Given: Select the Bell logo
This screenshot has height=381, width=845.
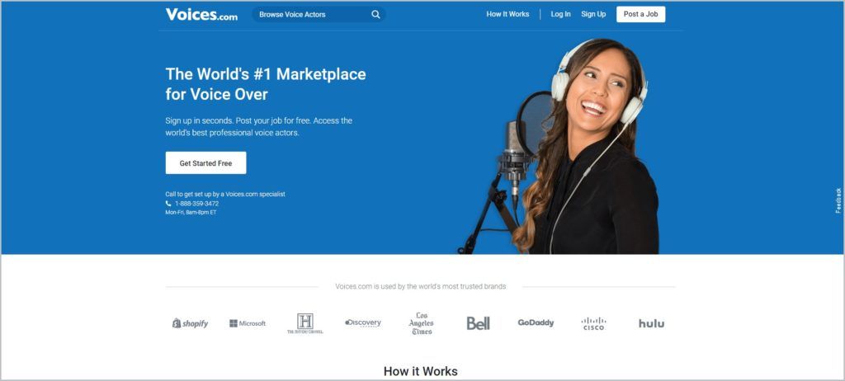Looking at the screenshot, I should 478,323.
